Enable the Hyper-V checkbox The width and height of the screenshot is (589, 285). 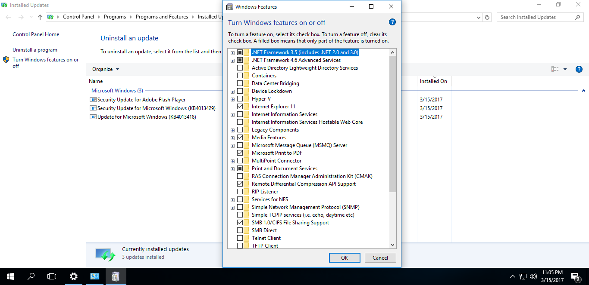[240, 99]
